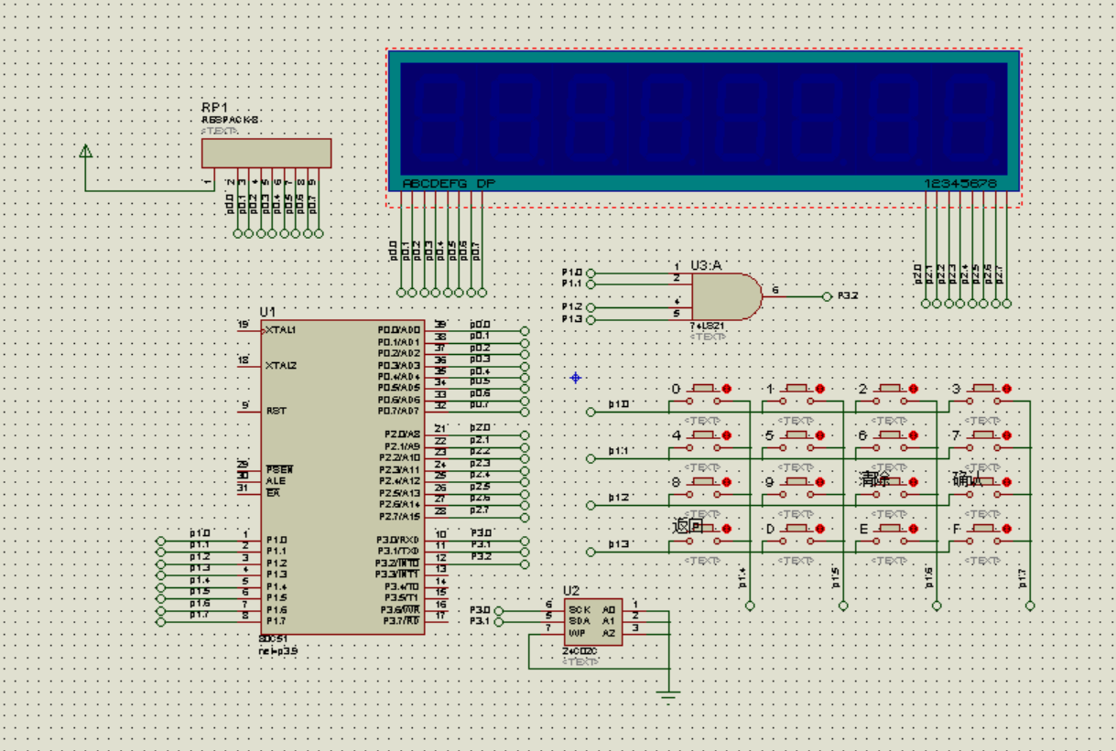
Task: Click the P3.7/RD pin label on U1
Action: click(x=402, y=621)
